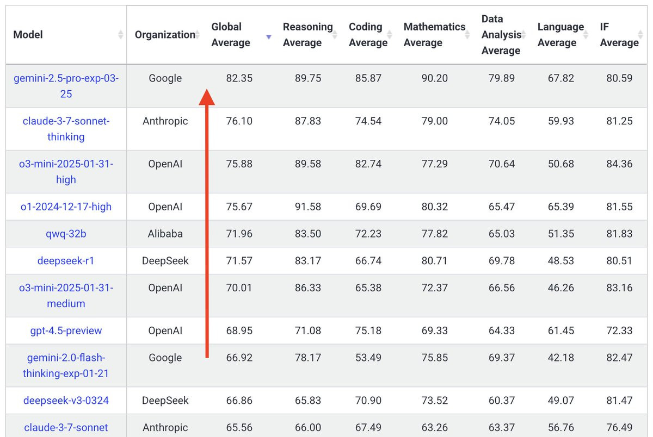This screenshot has width=653, height=437.
Task: Open the deepseek-r1 model link
Action: 66,261
